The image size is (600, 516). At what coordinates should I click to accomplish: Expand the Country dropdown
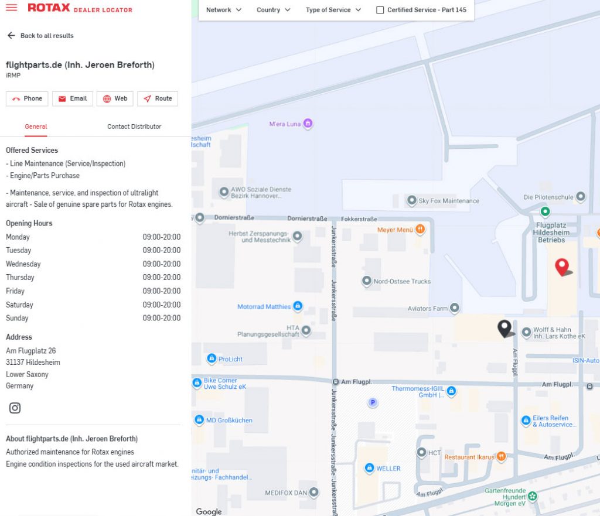click(273, 10)
